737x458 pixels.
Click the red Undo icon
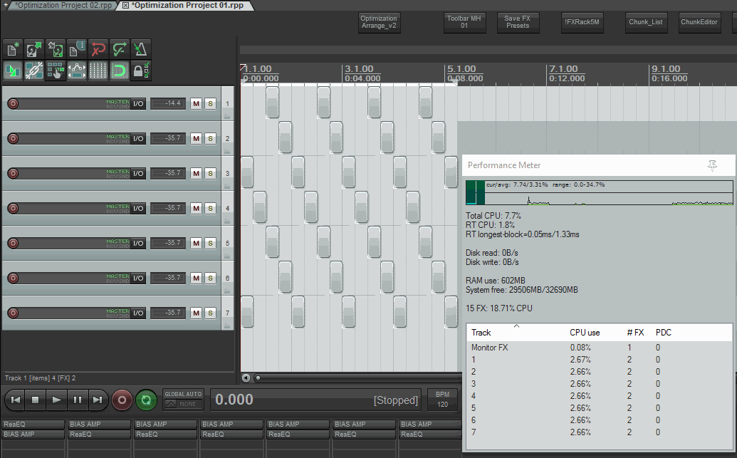point(98,49)
